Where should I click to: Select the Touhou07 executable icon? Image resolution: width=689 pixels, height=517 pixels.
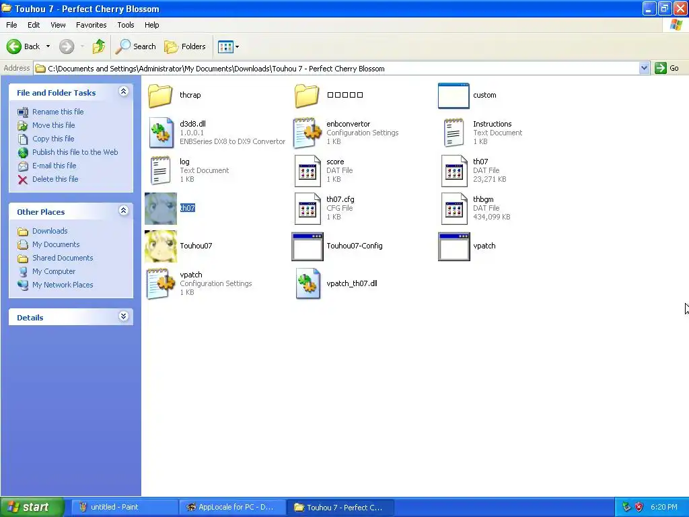point(161,246)
